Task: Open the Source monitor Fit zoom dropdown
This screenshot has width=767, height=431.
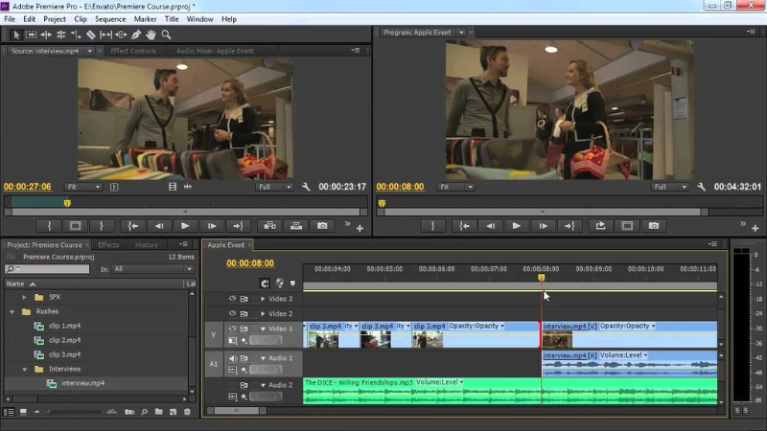Action: pyautogui.click(x=83, y=187)
